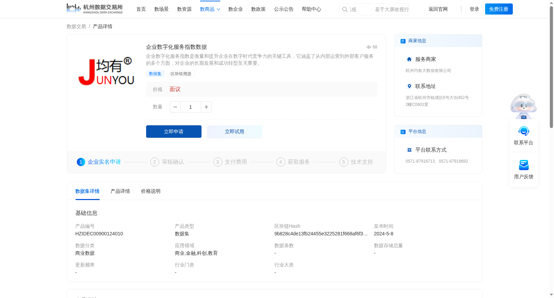Click the 服务商家 home icon

point(409,59)
